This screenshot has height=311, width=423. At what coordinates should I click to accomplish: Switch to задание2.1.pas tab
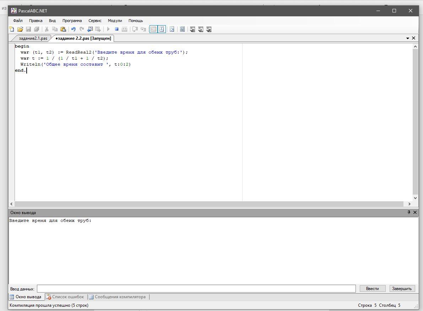(33, 38)
